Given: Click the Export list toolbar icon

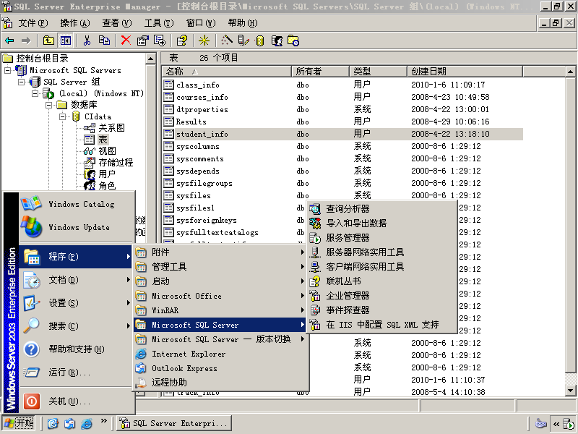Looking at the screenshot, I should coord(160,41).
